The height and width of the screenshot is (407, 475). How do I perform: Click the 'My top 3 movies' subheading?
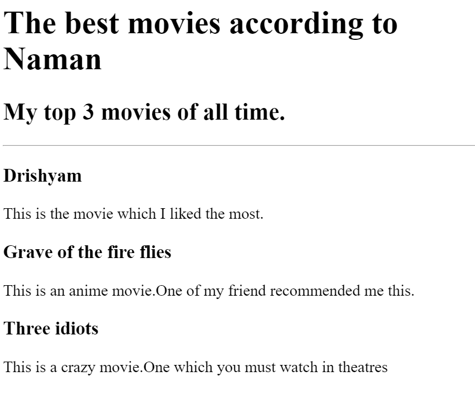point(144,112)
